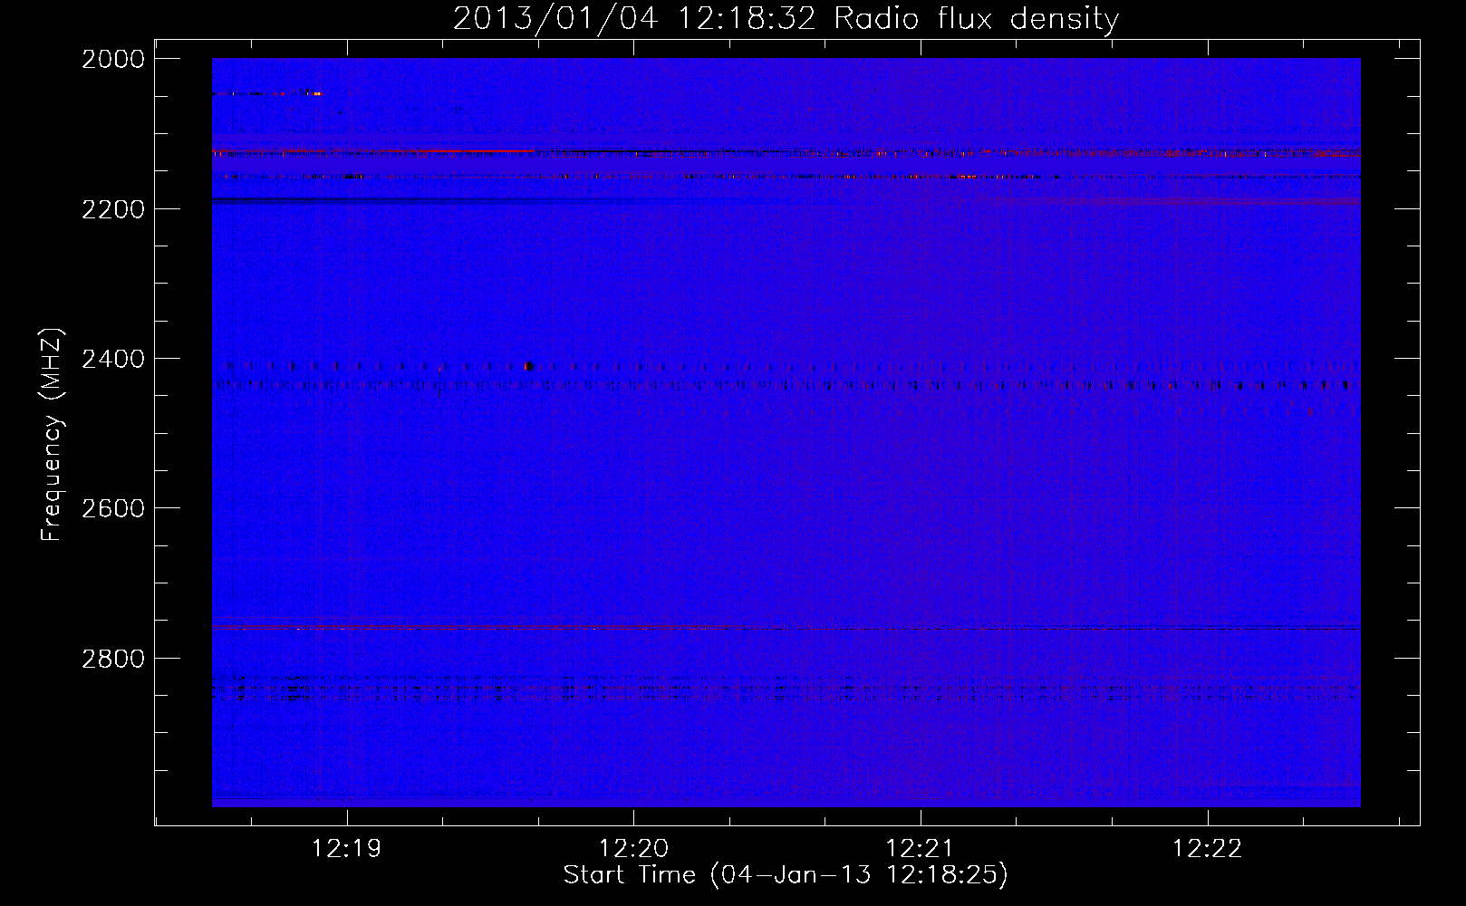Click the 2800 frequency tick label
1466x906 pixels.
(x=113, y=659)
